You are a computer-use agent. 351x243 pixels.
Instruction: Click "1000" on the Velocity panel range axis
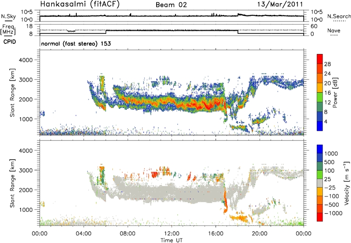click(x=25, y=210)
